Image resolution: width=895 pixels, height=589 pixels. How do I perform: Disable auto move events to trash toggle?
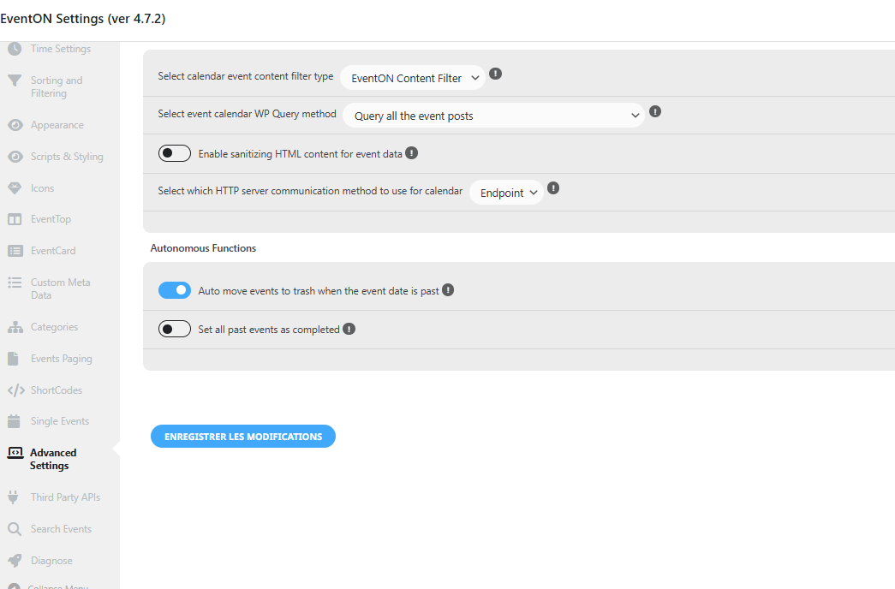tap(175, 290)
